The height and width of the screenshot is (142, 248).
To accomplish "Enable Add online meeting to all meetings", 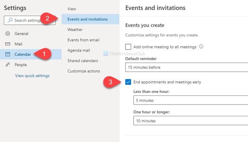I will 128,47.
